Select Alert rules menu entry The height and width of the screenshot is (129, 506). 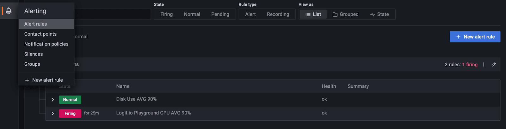tap(35, 24)
